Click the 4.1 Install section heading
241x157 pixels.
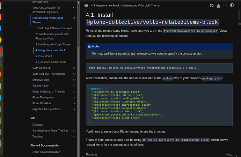click(152, 18)
